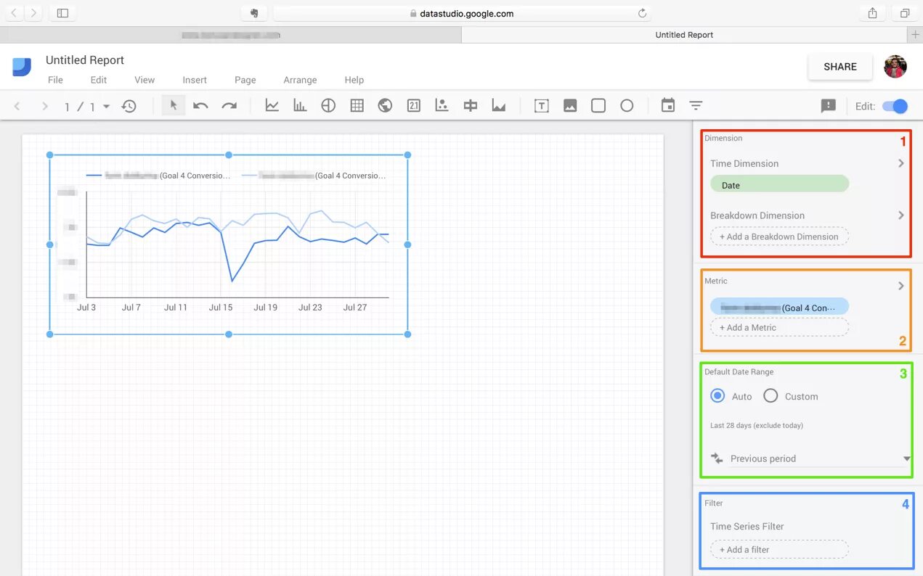Expand the Time Dimension chevron
923x576 pixels.
(900, 163)
